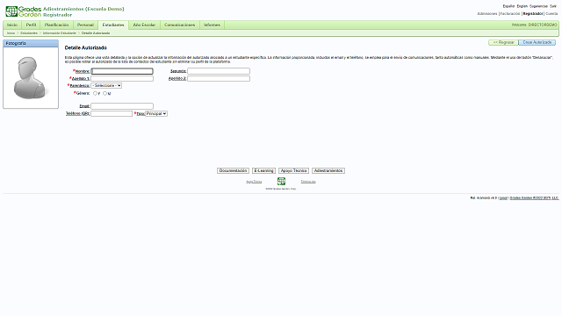Focus the Apellido 2 input field
This screenshot has width=562, height=316.
coord(219,78)
